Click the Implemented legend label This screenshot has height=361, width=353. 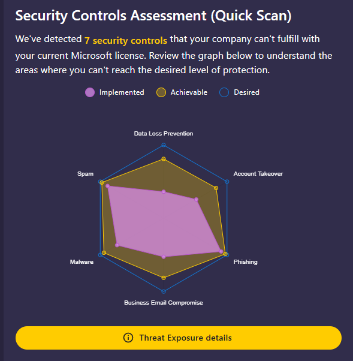click(122, 92)
